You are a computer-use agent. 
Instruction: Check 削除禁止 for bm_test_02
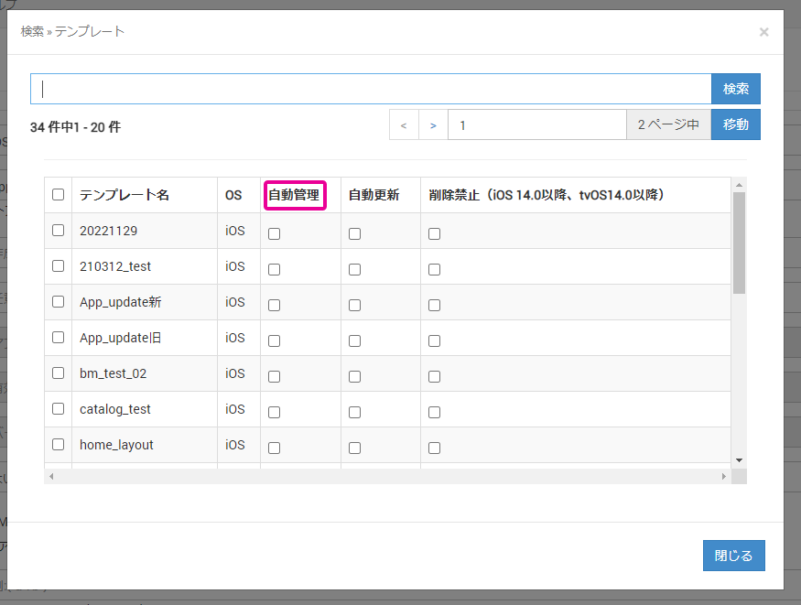click(434, 377)
